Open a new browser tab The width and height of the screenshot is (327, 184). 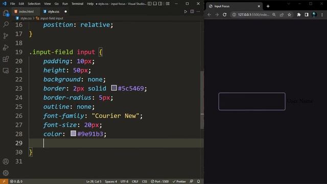pos(268,6)
